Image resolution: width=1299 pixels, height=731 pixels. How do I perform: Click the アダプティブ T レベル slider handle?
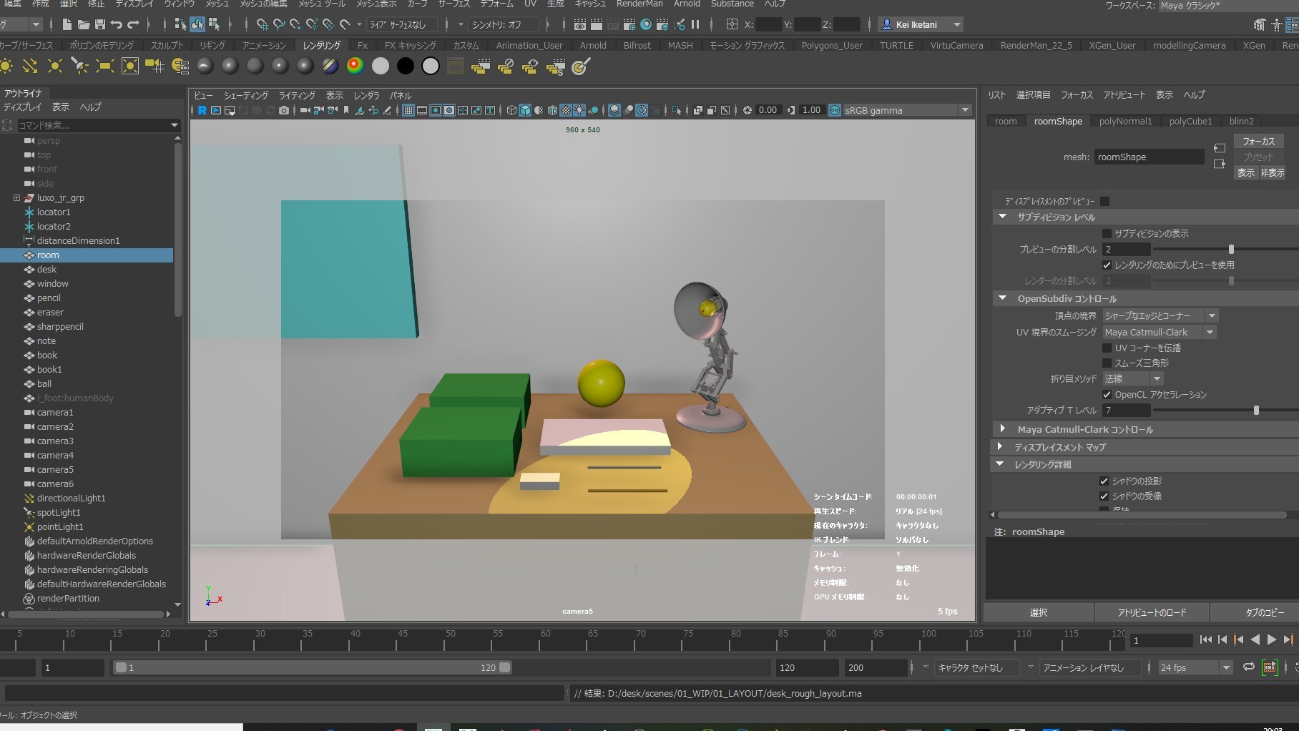tap(1256, 411)
